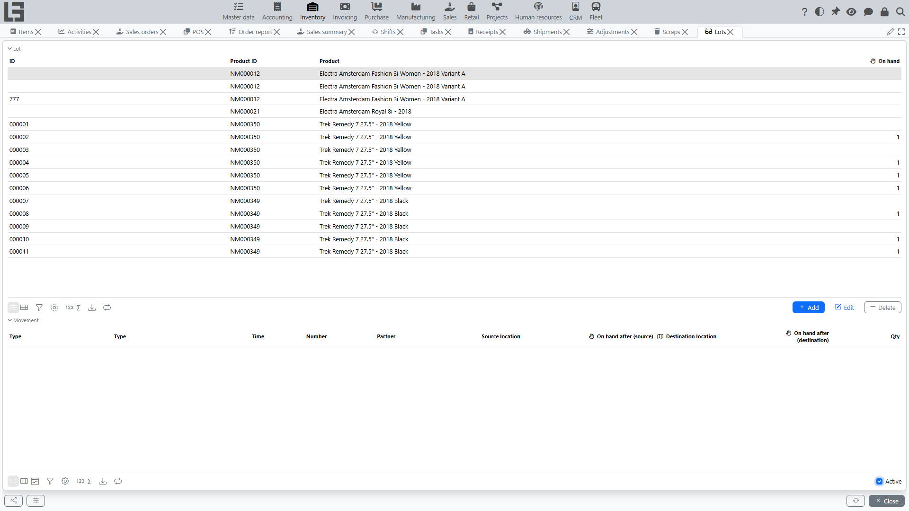Open the Purchase module
909x511 pixels.
(377, 11)
